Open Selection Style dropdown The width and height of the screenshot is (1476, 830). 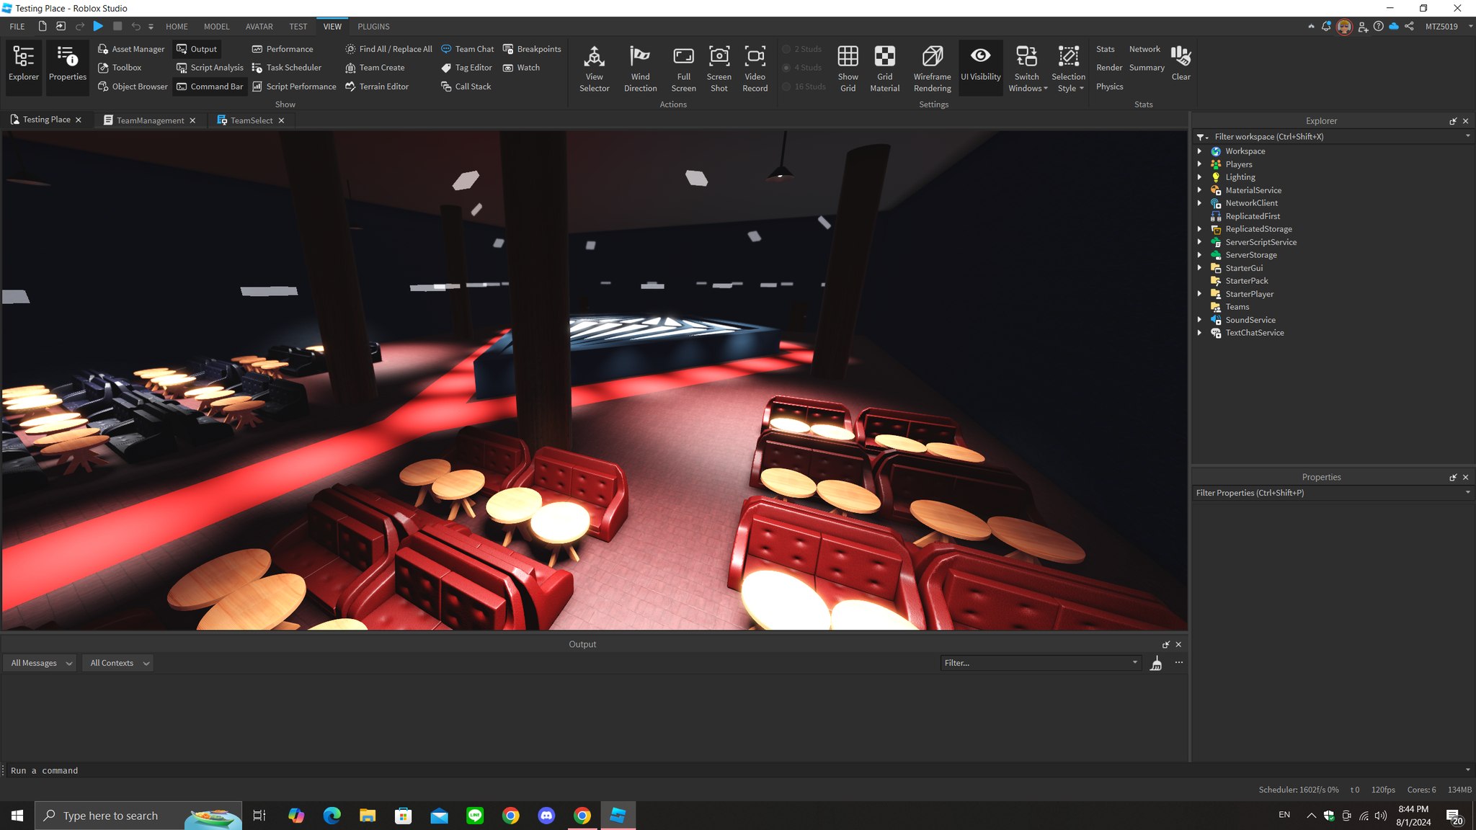pyautogui.click(x=1068, y=68)
